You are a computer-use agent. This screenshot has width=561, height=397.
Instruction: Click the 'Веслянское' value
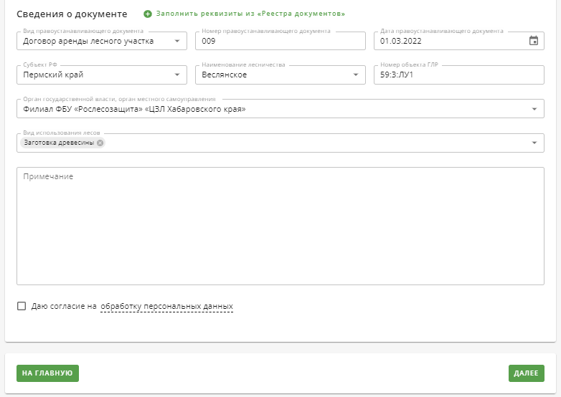click(x=225, y=75)
